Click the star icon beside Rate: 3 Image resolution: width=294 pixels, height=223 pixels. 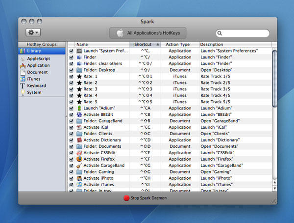[x=79, y=89]
